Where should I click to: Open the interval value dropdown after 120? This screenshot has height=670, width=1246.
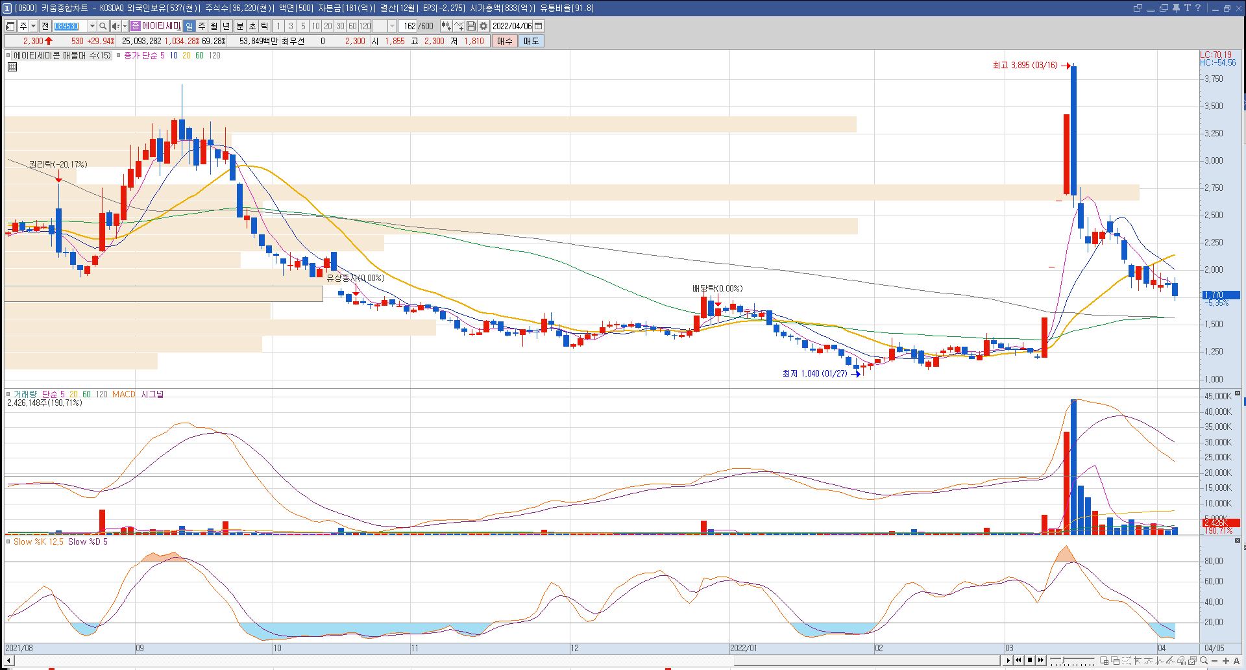pos(392,26)
